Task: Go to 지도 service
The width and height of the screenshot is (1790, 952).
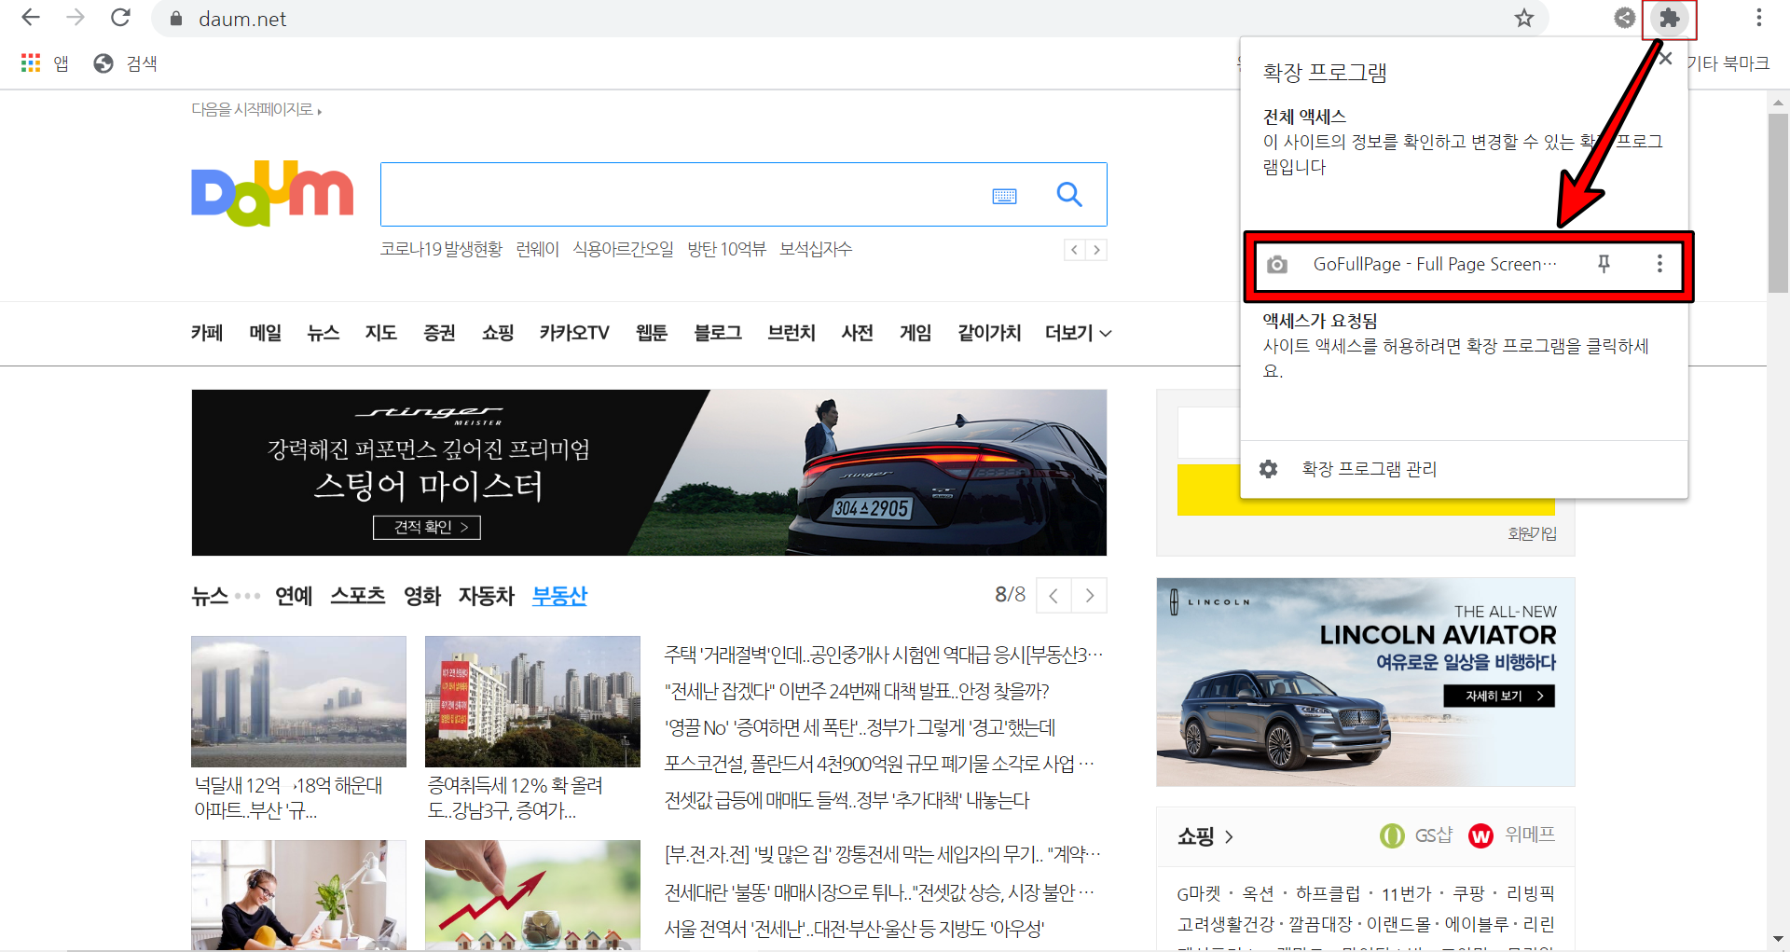Action: click(x=381, y=333)
